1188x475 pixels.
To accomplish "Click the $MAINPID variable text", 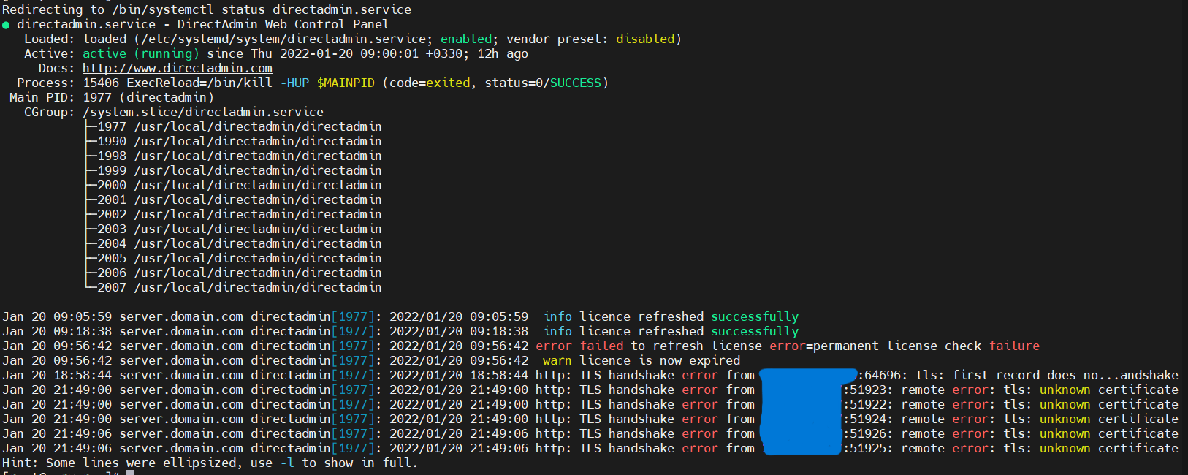I will (346, 83).
